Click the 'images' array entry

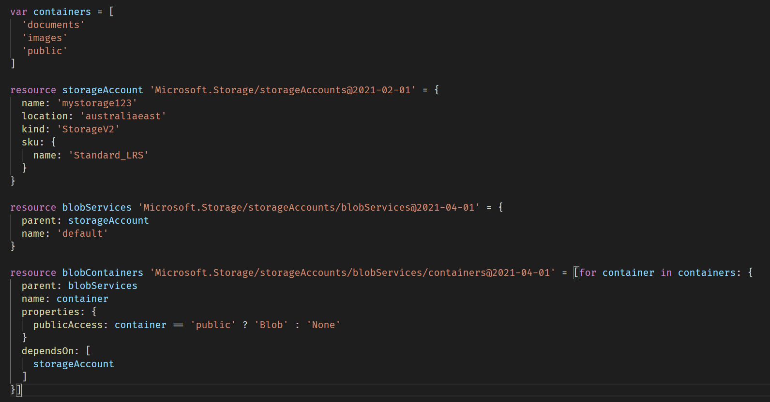pos(45,38)
